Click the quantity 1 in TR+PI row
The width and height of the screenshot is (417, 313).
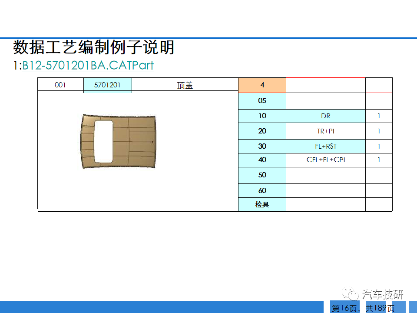pyautogui.click(x=379, y=131)
